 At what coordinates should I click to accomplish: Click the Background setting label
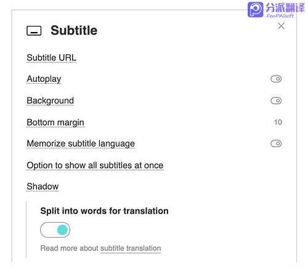[51, 101]
